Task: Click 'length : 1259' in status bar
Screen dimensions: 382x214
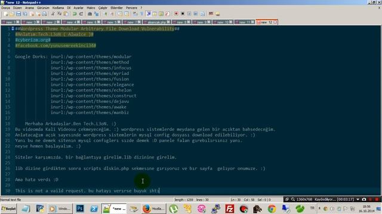Action: 184,200
